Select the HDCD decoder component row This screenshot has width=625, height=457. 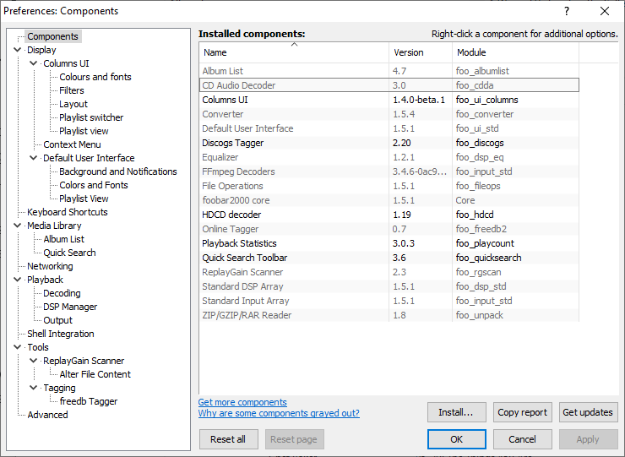[x=389, y=215]
